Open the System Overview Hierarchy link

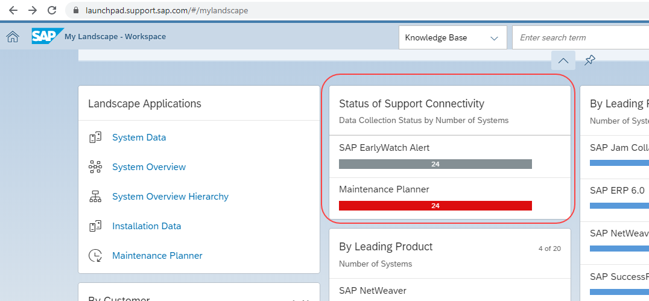(x=171, y=197)
